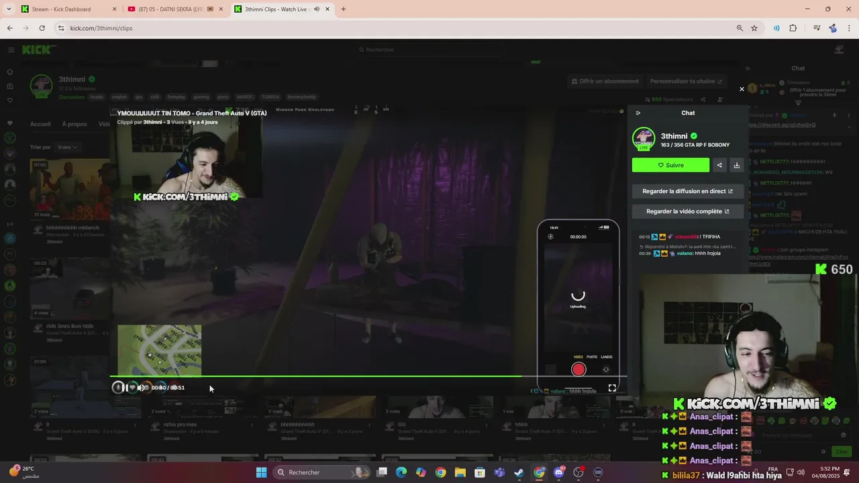Open a new browser tab
This screenshot has height=483, width=859.
[344, 9]
